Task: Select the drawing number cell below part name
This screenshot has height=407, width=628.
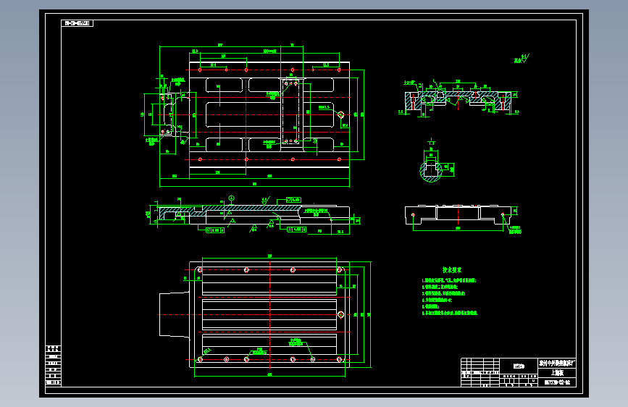Action: 557,382
